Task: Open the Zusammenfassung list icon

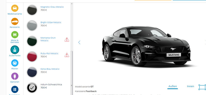Action: 15,89
